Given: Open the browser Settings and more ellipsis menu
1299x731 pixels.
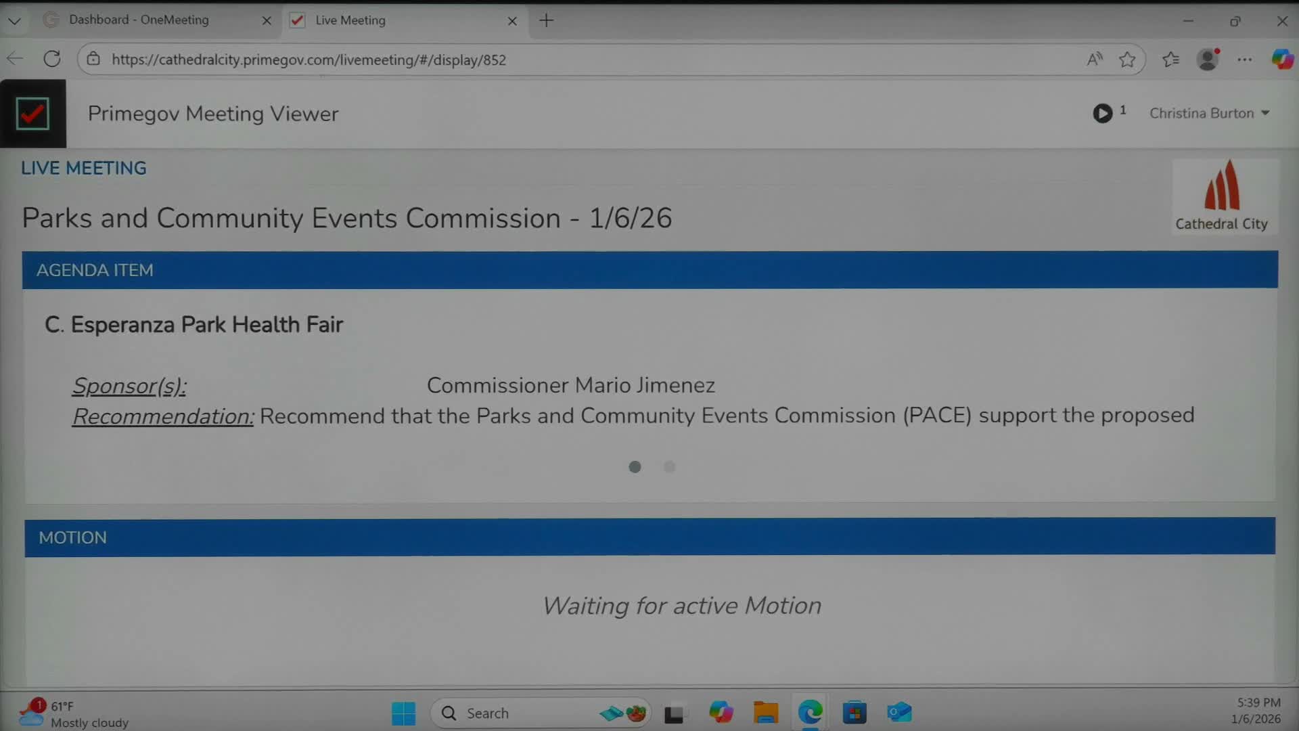Looking at the screenshot, I should point(1245,59).
